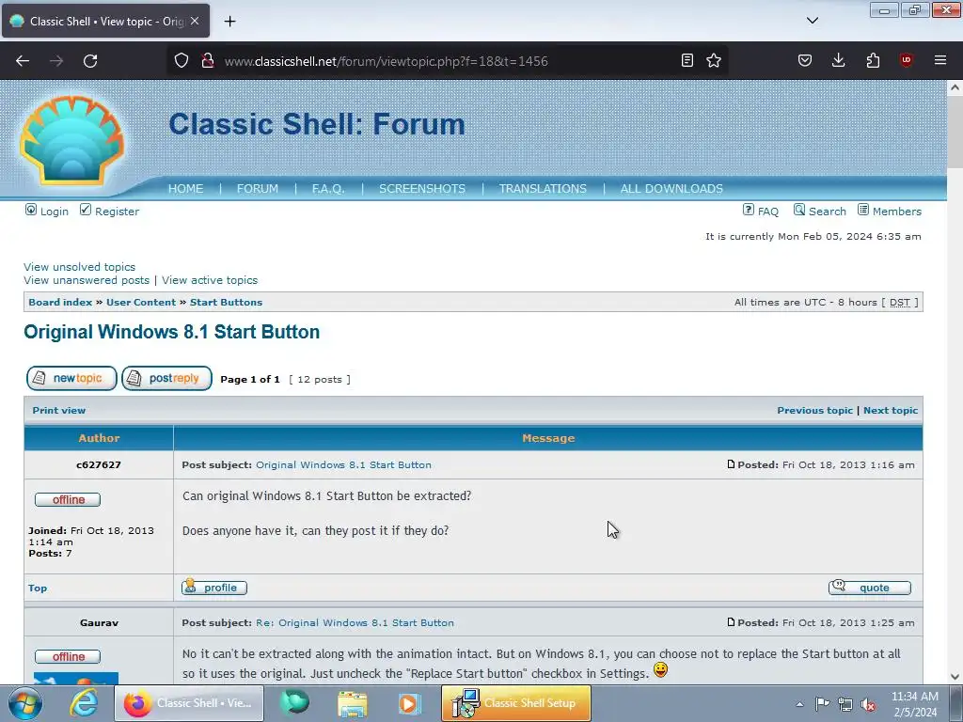Viewport: 963px width, 722px height.
Task: Open the FAQ link at top right
Action: [x=767, y=212]
